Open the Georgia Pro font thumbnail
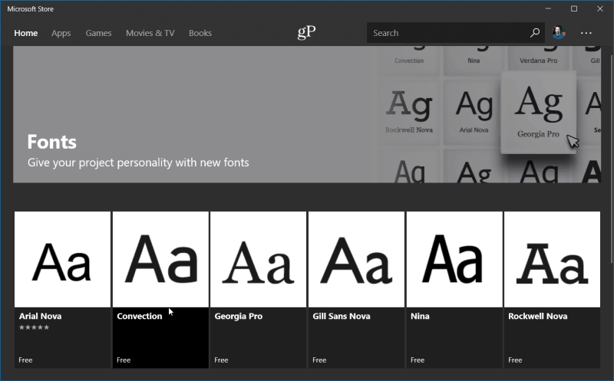This screenshot has height=381, width=614. 259,259
